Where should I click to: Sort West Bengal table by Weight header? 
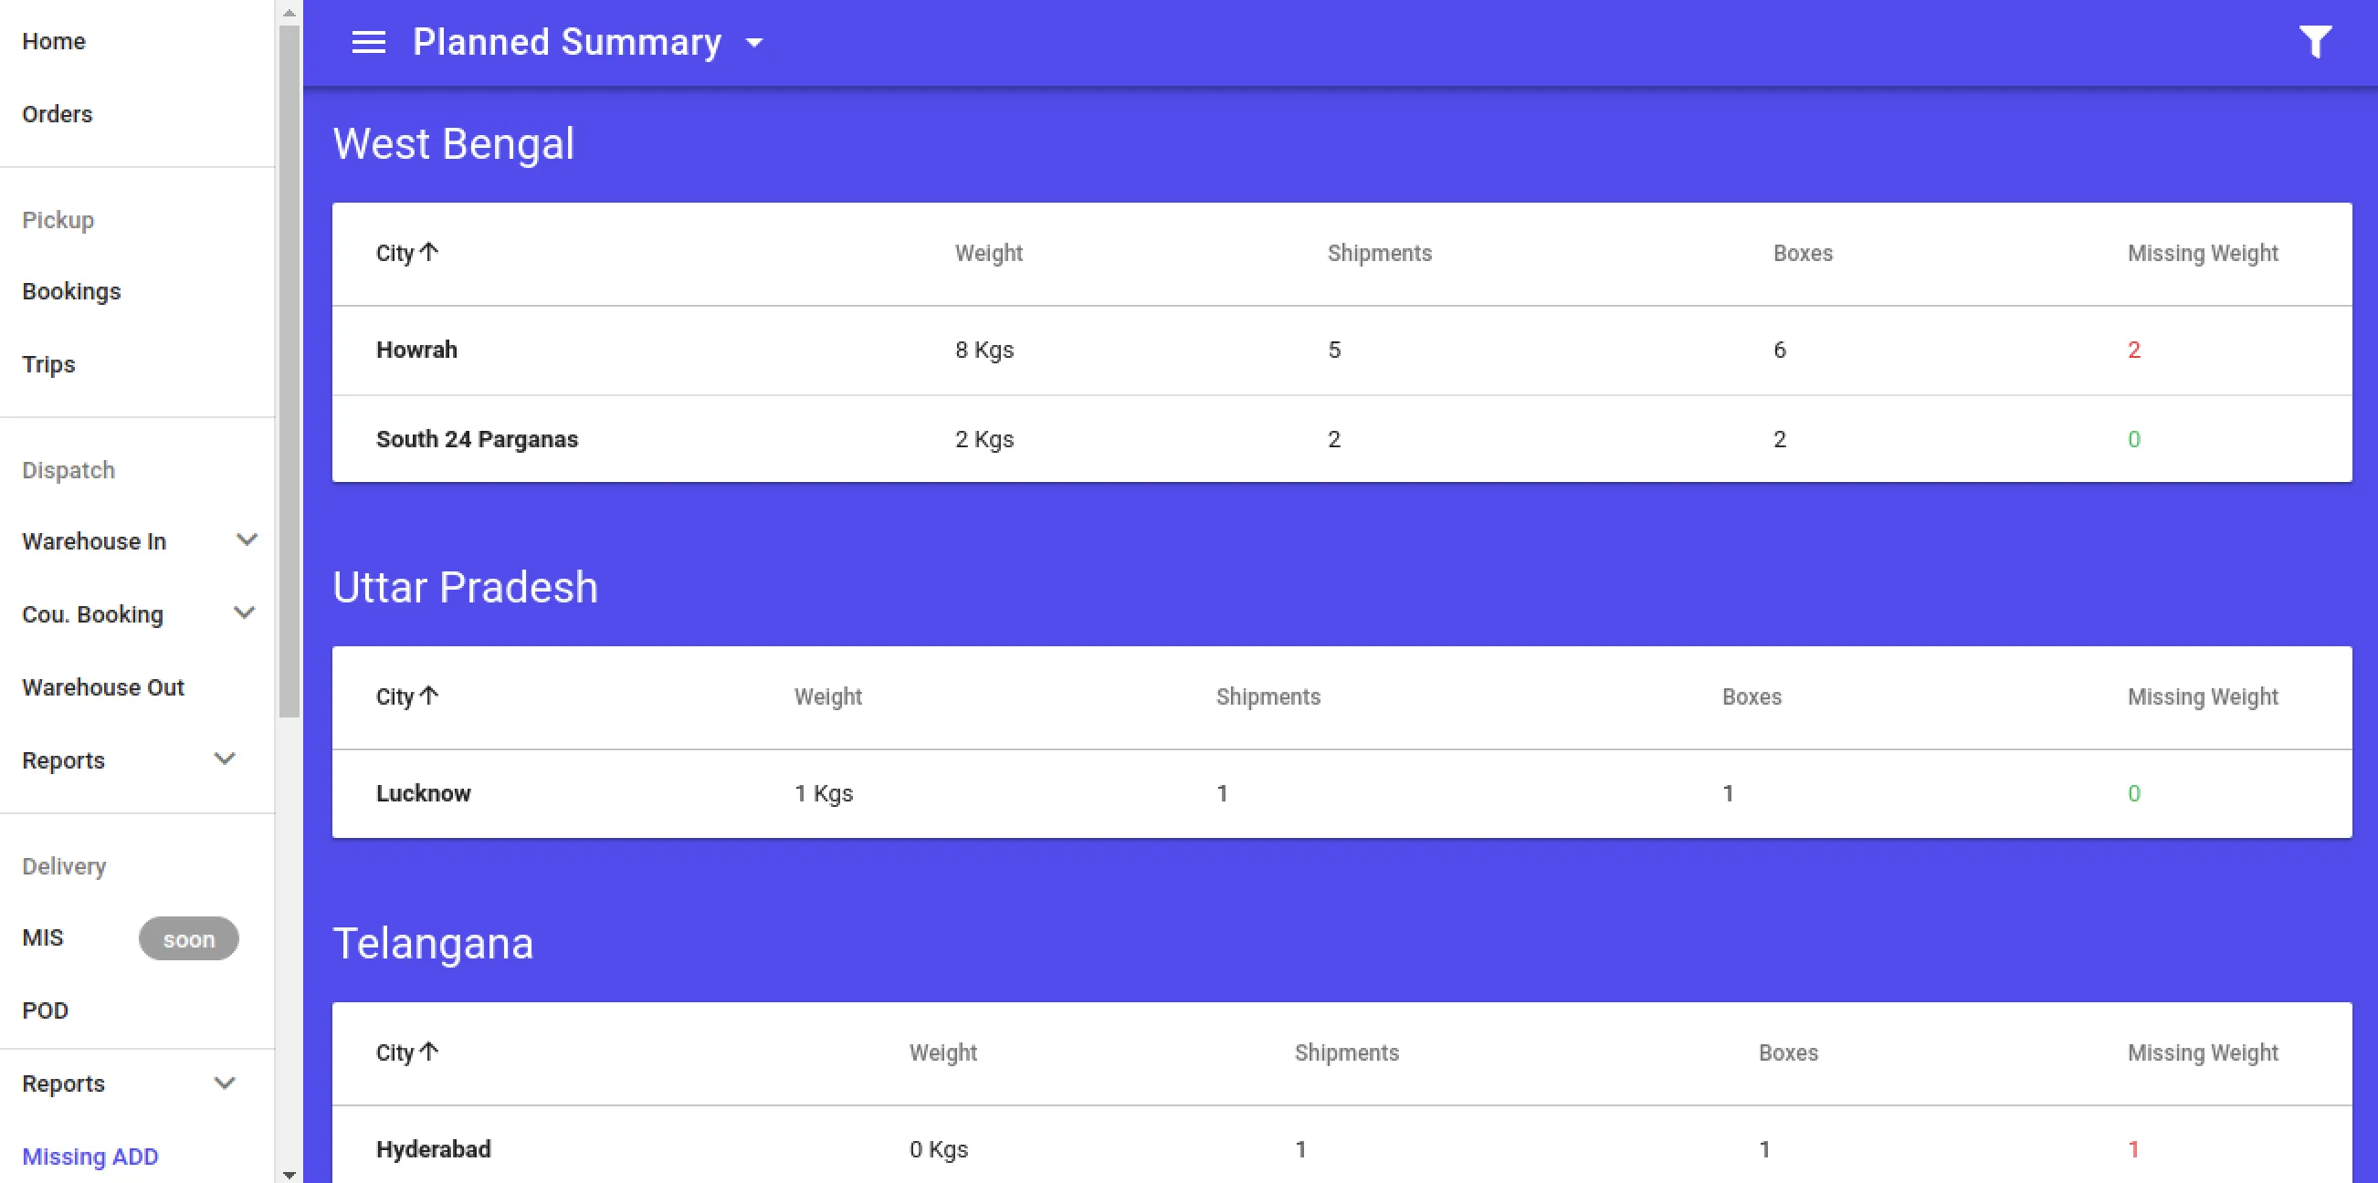click(x=988, y=253)
